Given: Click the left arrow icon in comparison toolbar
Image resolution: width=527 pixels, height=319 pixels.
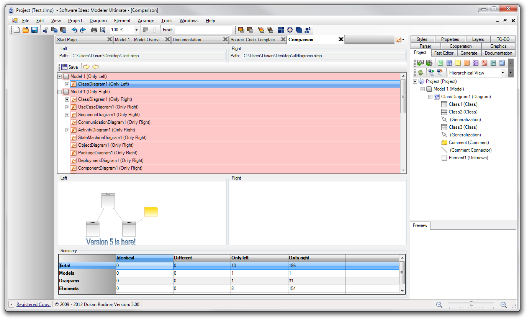Looking at the screenshot, I should [95, 67].
